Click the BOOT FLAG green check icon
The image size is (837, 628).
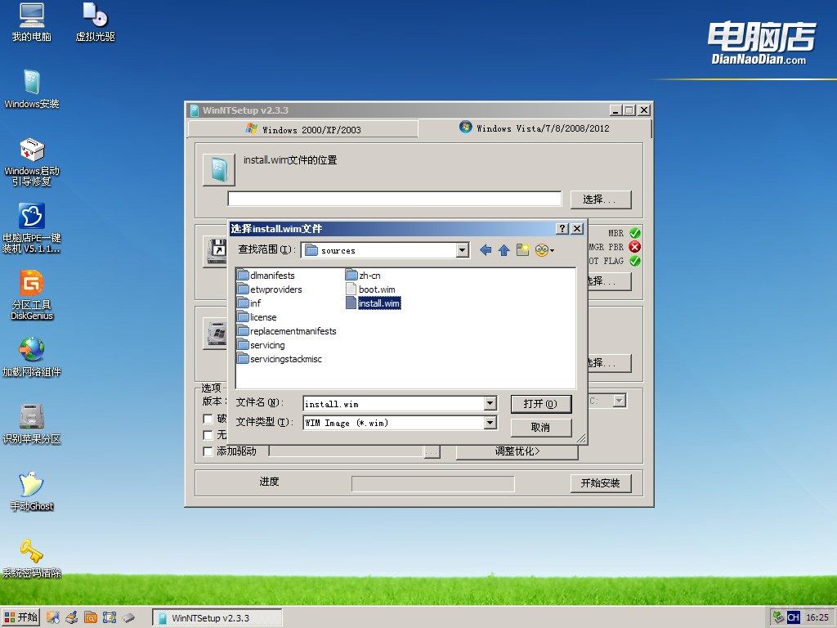tap(634, 261)
